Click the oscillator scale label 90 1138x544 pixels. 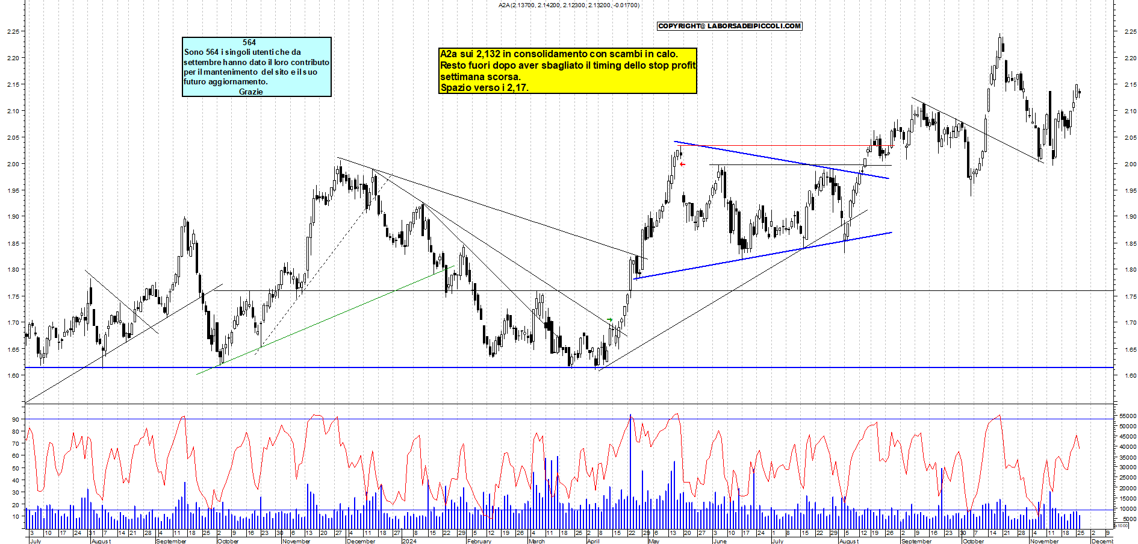(15, 419)
